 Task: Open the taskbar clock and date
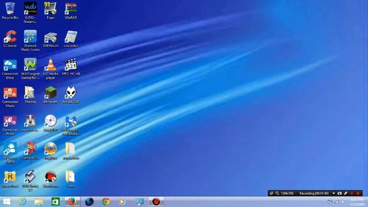coord(358,202)
